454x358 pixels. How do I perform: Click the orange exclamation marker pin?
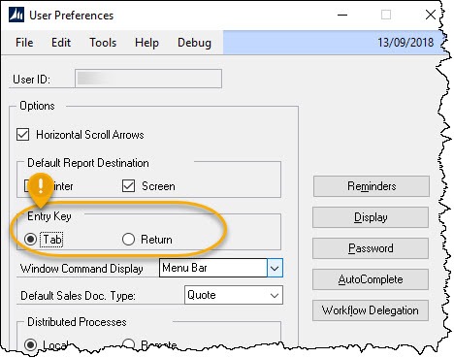pos(41,189)
